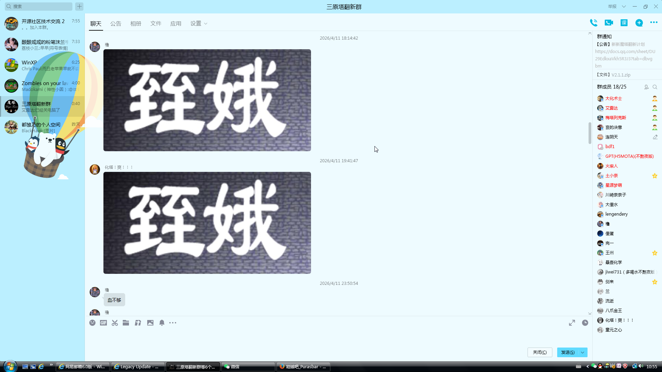The image size is (662, 372).
Task: Switch to the 文件 tab
Action: pos(156,23)
